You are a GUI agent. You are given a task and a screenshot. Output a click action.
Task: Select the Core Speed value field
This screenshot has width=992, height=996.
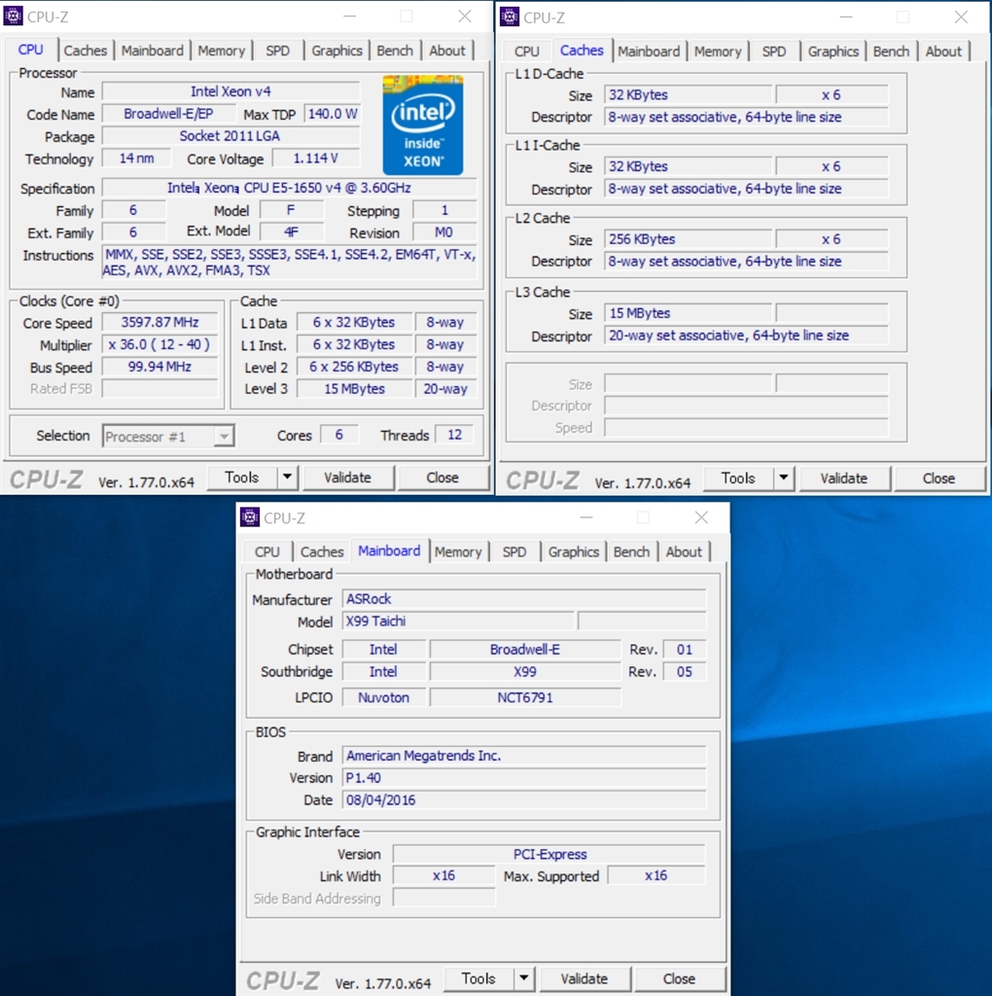[159, 322]
